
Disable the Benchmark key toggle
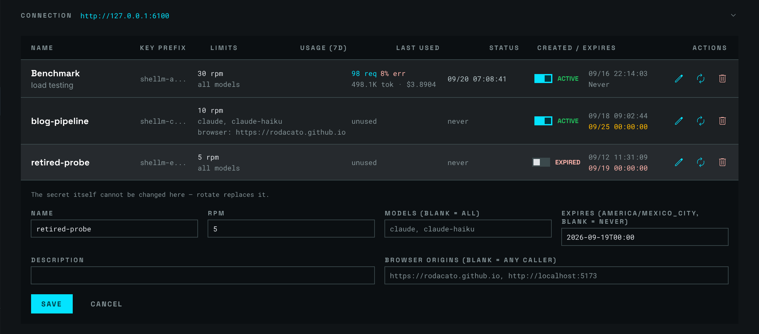pos(543,79)
